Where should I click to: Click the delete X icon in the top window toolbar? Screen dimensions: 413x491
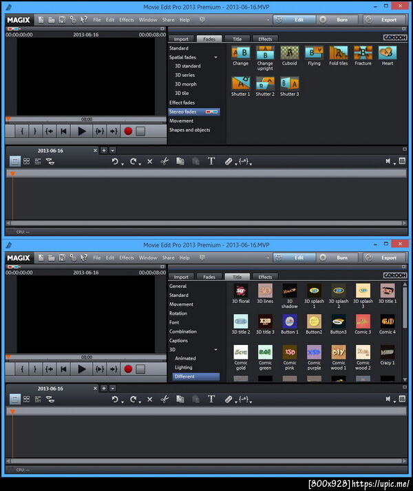(x=149, y=161)
